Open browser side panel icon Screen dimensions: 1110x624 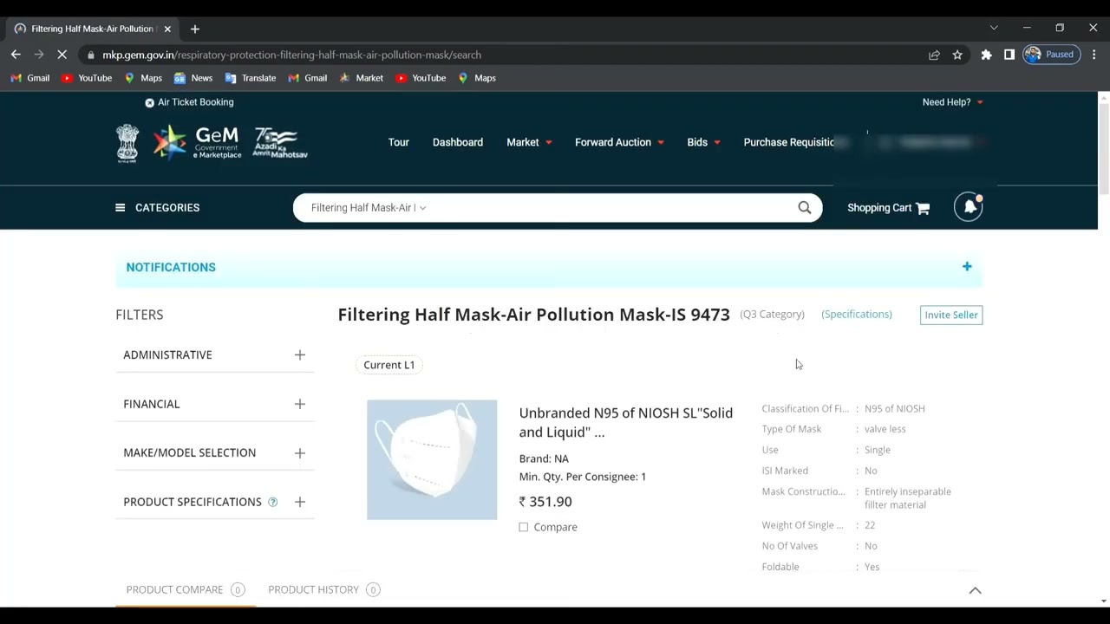1009,55
